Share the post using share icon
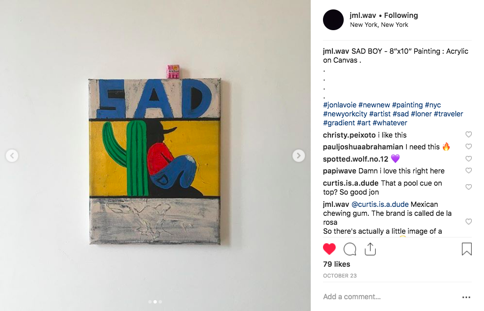The image size is (484, 311). click(x=370, y=249)
